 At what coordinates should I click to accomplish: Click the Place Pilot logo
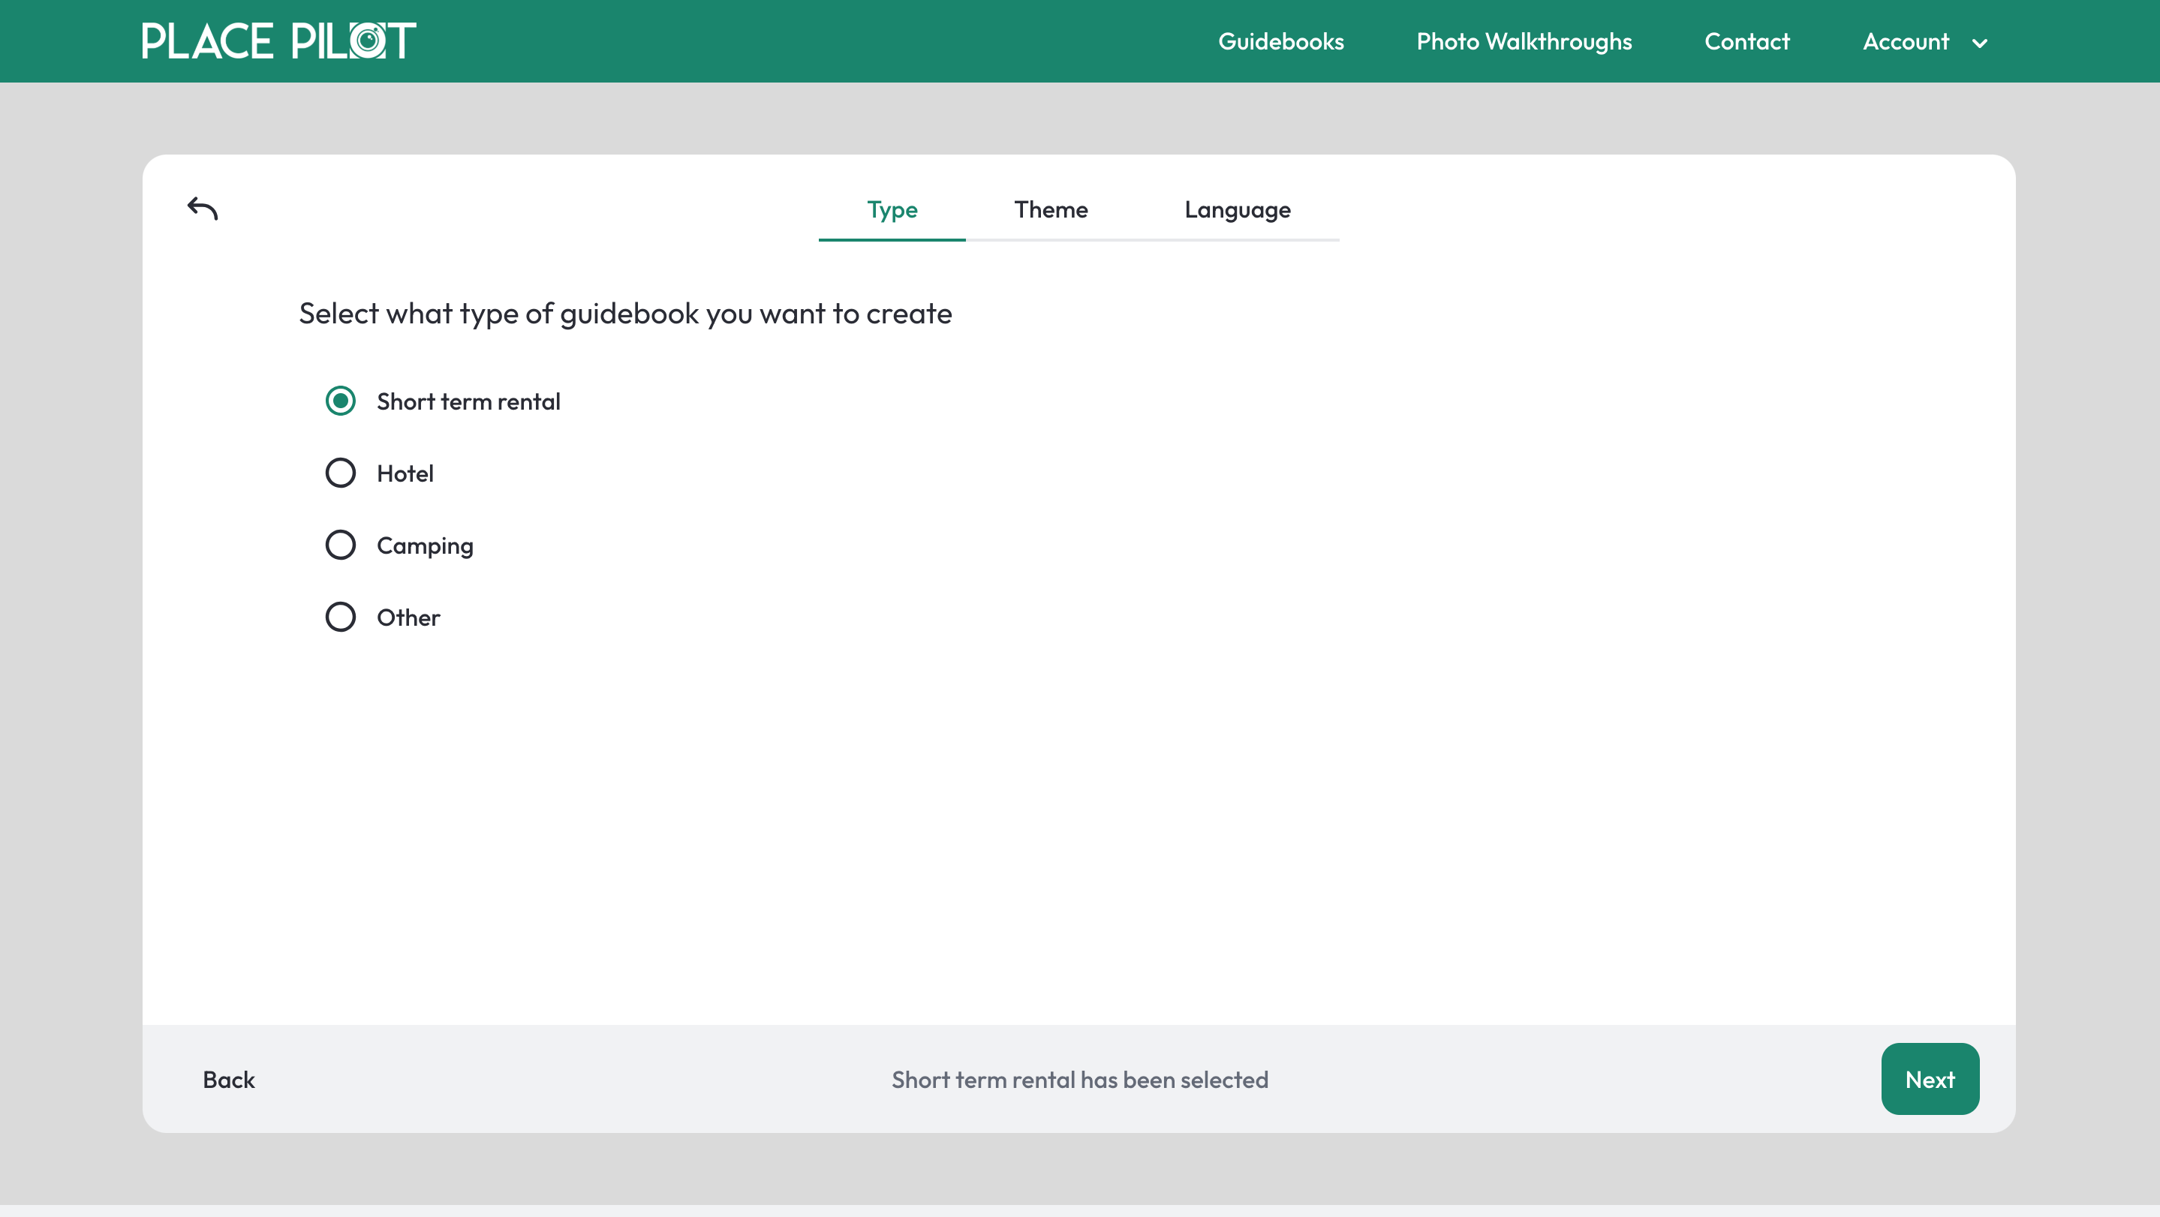[278, 41]
